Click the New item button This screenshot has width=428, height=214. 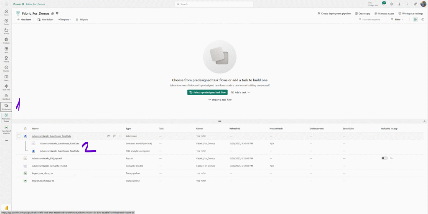tap(24, 20)
